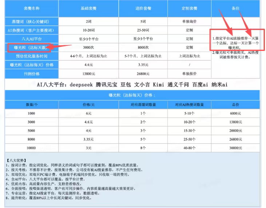266x208 pixels.
Task: Select the 定制套餐 column header
Action: [189, 8]
